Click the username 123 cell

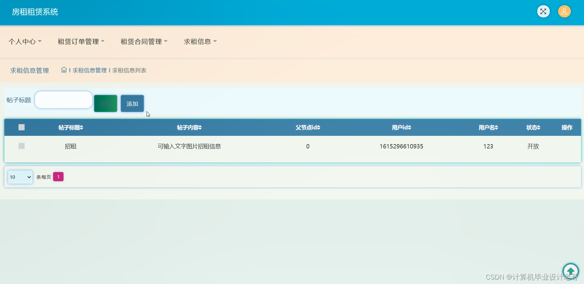point(488,146)
